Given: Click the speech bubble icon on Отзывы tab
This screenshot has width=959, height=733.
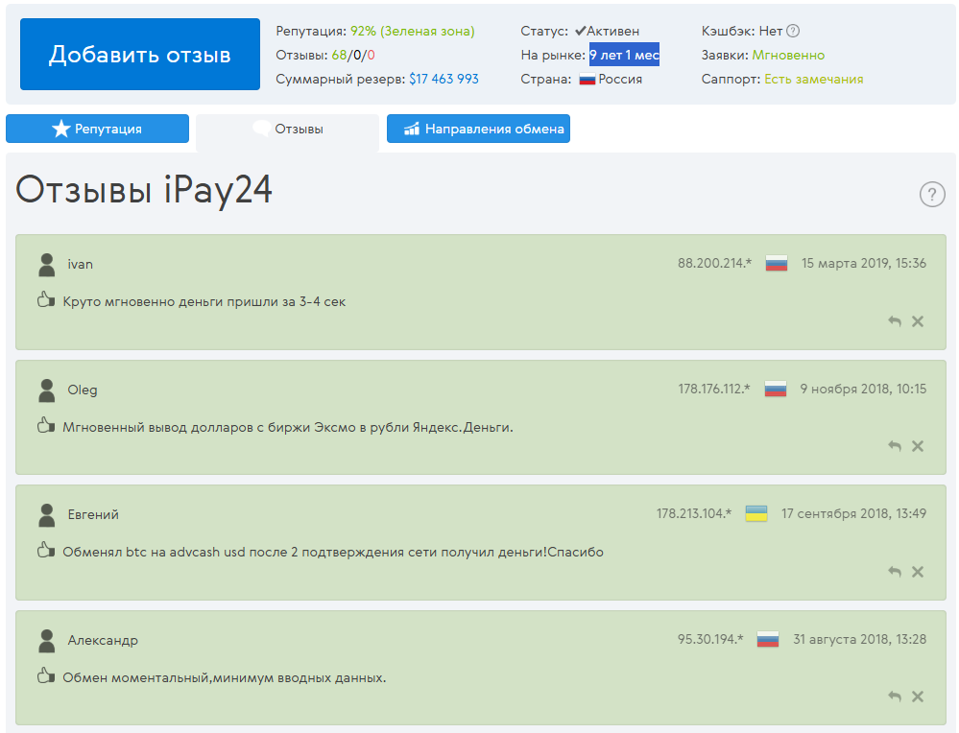Looking at the screenshot, I should point(262,129).
